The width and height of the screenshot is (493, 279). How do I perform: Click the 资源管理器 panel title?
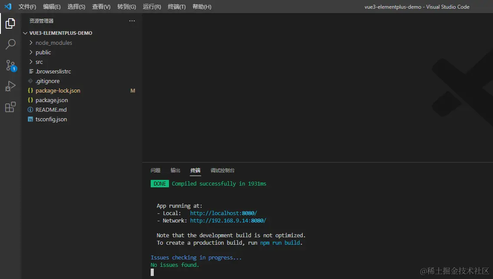(42, 21)
